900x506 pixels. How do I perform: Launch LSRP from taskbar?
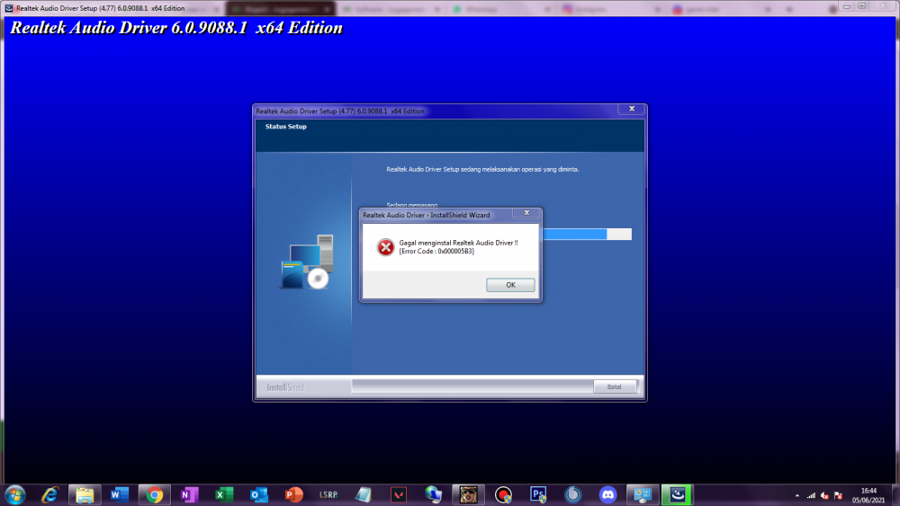[x=328, y=494]
